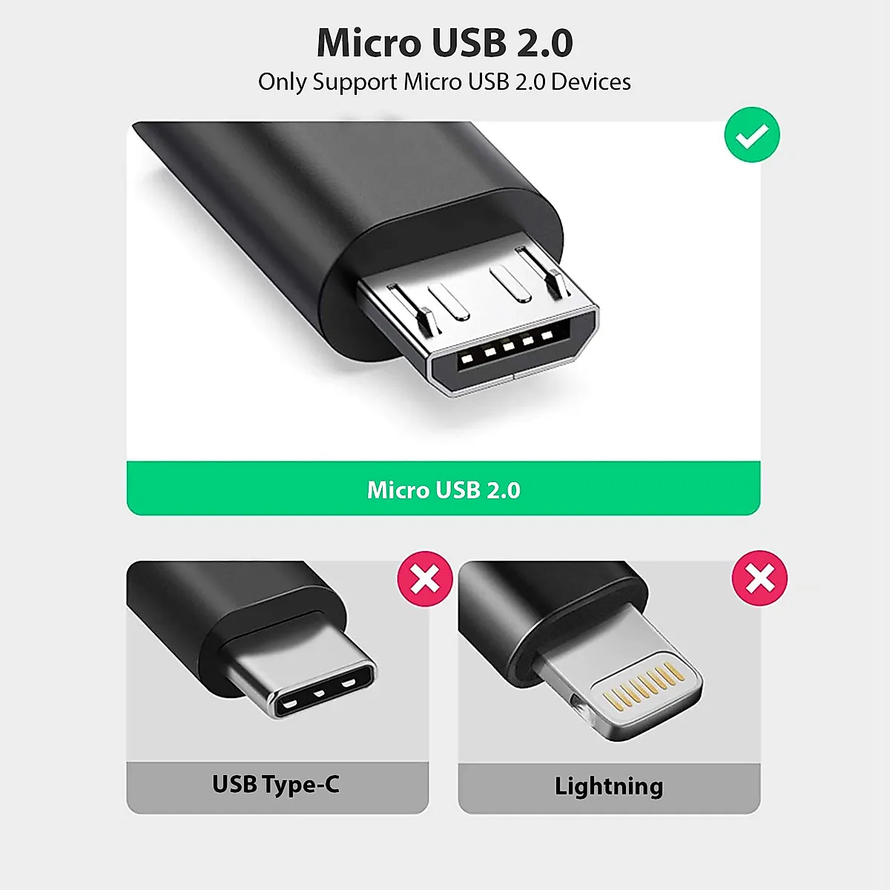Click the Only Support Micro USB subtitle
Screen dimensions: 890x890
coord(444,82)
